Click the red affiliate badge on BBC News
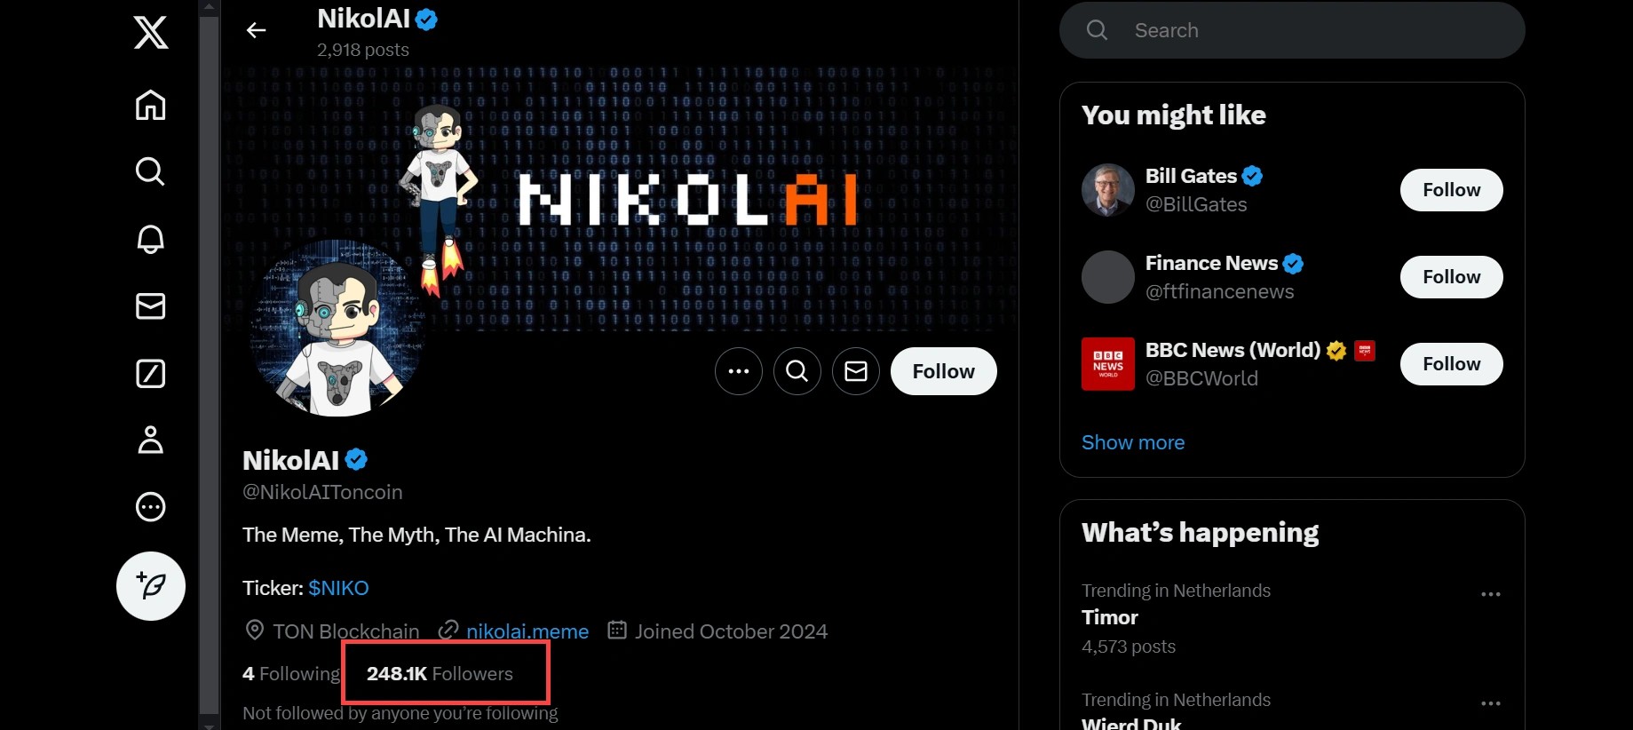This screenshot has height=730, width=1633. coord(1365,351)
